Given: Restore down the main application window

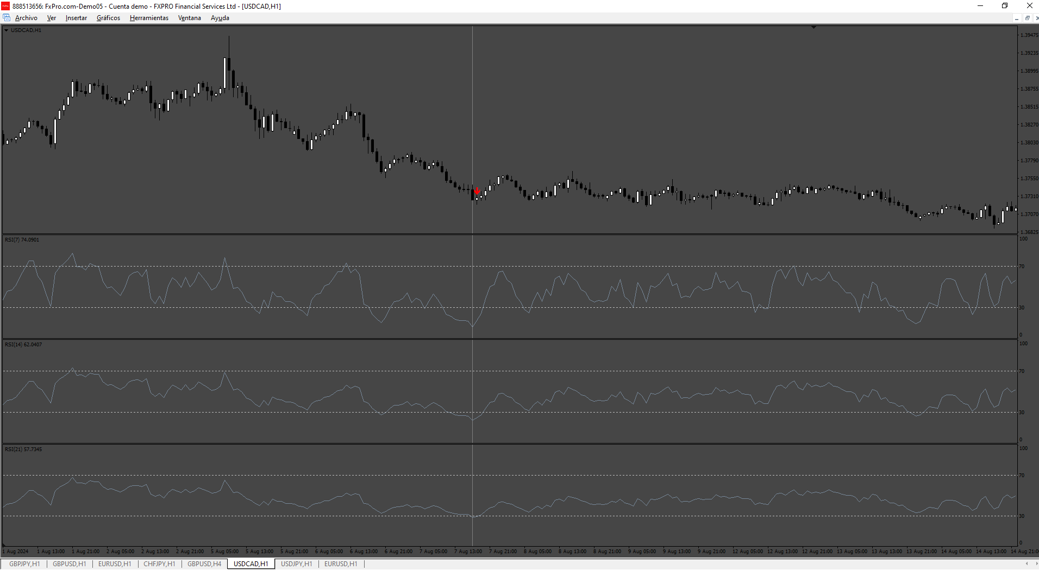Looking at the screenshot, I should [x=1005, y=6].
